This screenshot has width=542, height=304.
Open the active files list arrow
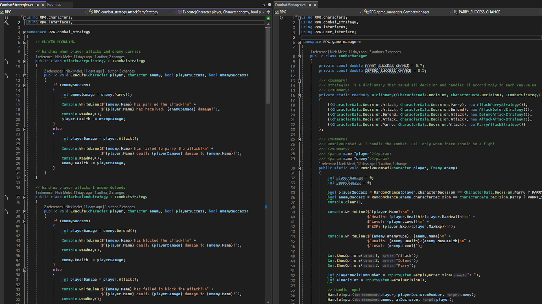pos(264,5)
